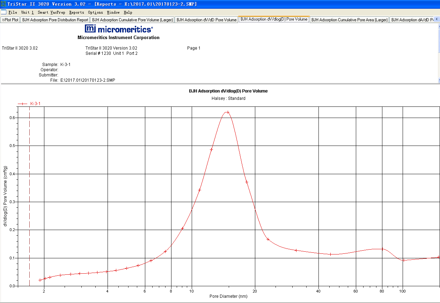Open BJH Adsorption Cumulative Pore Volume (Larger) tab
Viewport: 440px width, 303px height.
132,20
